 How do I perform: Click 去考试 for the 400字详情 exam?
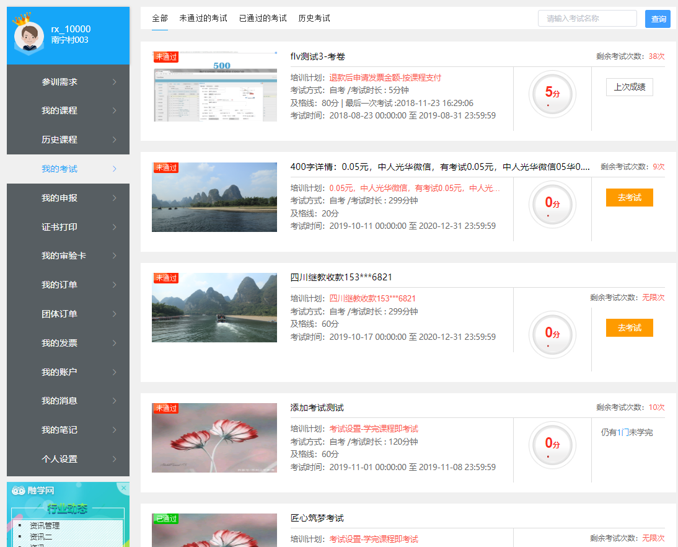pos(630,197)
